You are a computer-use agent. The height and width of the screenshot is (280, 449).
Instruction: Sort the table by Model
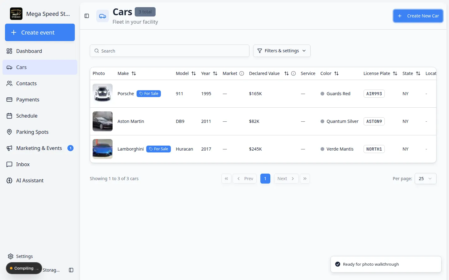(194, 73)
